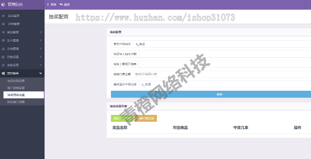Click the green 添加一个奖项 button
This screenshot has width=311, height=159.
(122, 118)
